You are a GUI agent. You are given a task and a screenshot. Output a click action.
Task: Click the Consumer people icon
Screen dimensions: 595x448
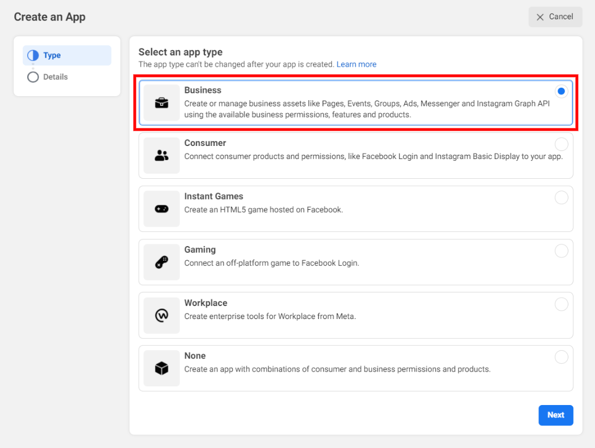point(161,156)
